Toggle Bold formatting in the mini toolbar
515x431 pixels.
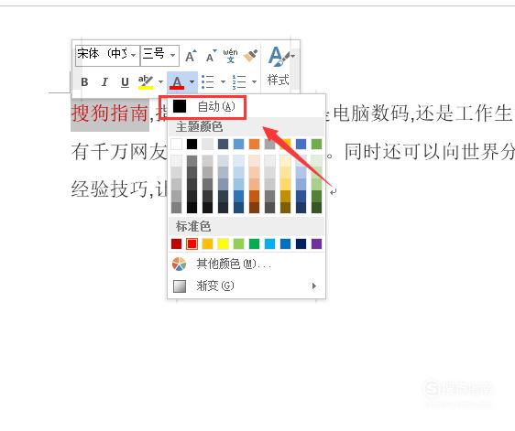tap(84, 81)
